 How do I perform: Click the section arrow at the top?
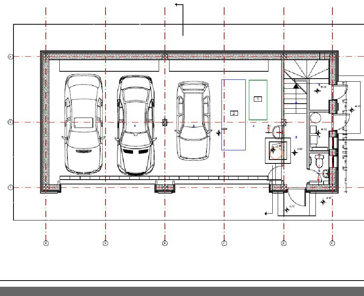178,5
